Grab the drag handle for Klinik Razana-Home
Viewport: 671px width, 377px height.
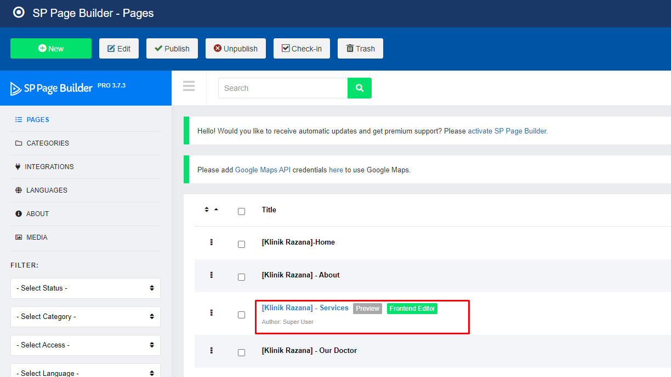(211, 242)
